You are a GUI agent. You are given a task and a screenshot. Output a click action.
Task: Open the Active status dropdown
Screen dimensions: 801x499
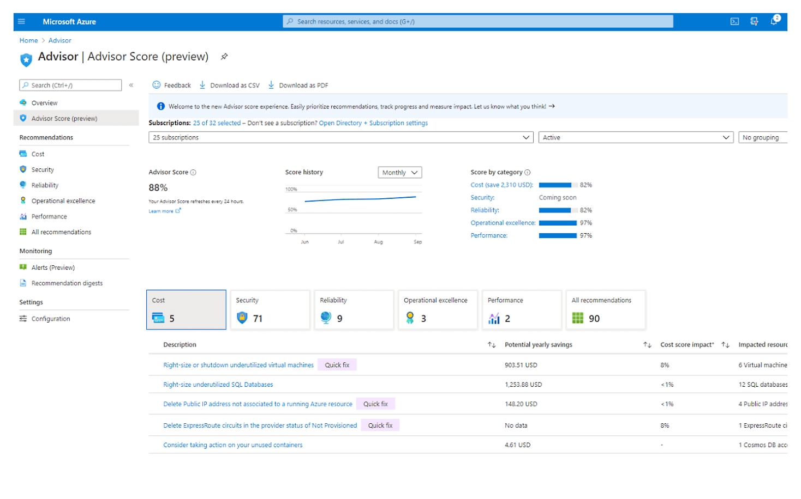[x=635, y=138]
